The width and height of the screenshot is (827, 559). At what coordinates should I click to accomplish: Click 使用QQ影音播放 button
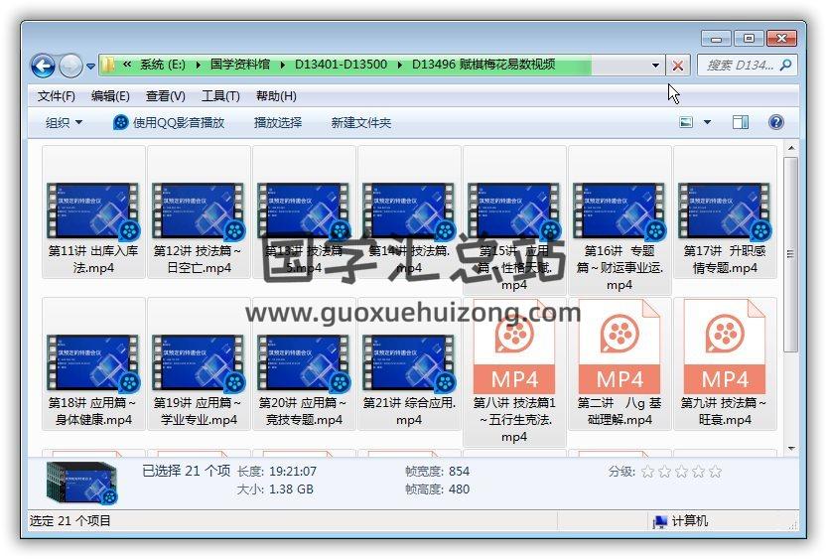click(169, 123)
